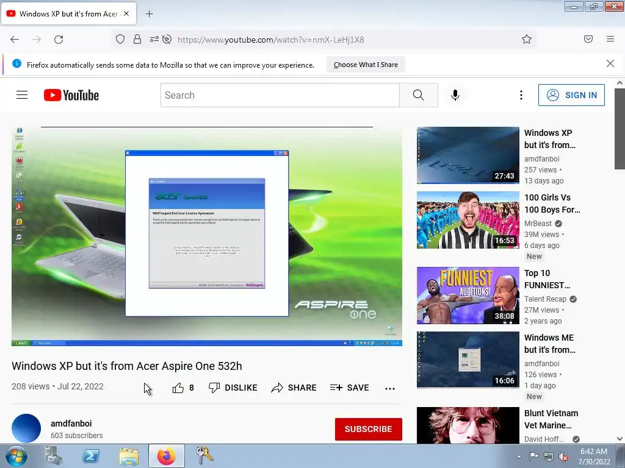Open YouTube settings three-dot menu
This screenshot has width=625, height=468.
point(521,95)
